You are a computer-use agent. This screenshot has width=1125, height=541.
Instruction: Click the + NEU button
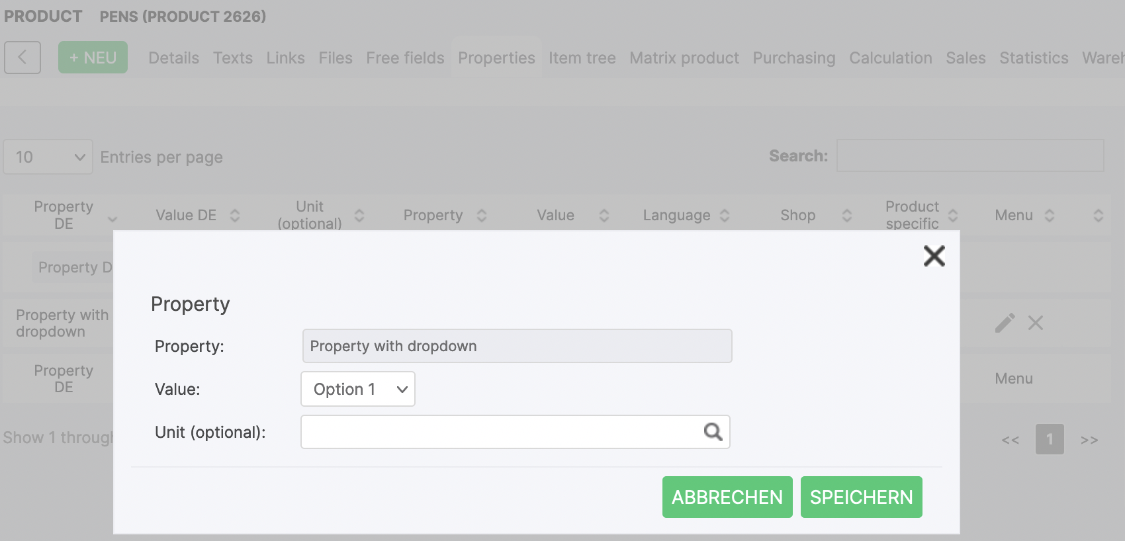pyautogui.click(x=93, y=58)
